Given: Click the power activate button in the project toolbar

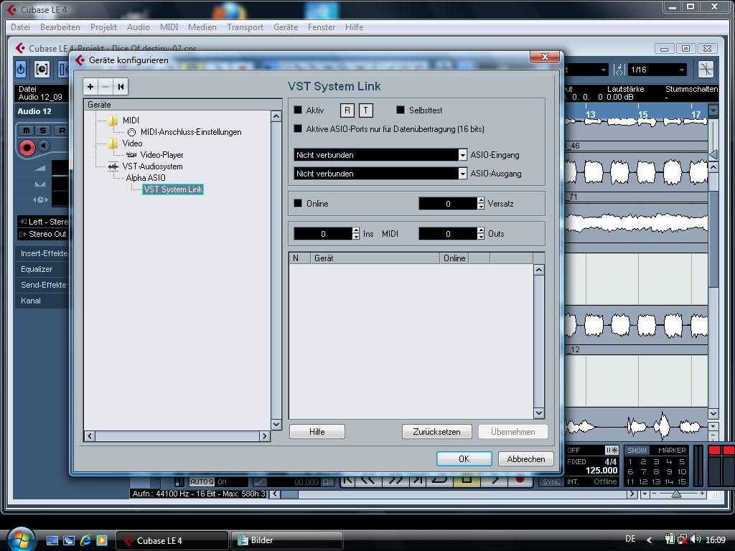Looking at the screenshot, I should click(x=21, y=70).
